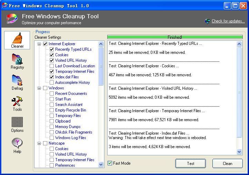Image resolution: width=249 pixels, height=175 pixels.
Task: Select the Autocomplete History tree item
Action: [x=72, y=82]
